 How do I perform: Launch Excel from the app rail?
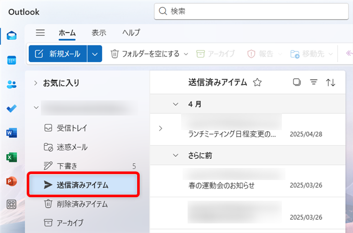11,157
